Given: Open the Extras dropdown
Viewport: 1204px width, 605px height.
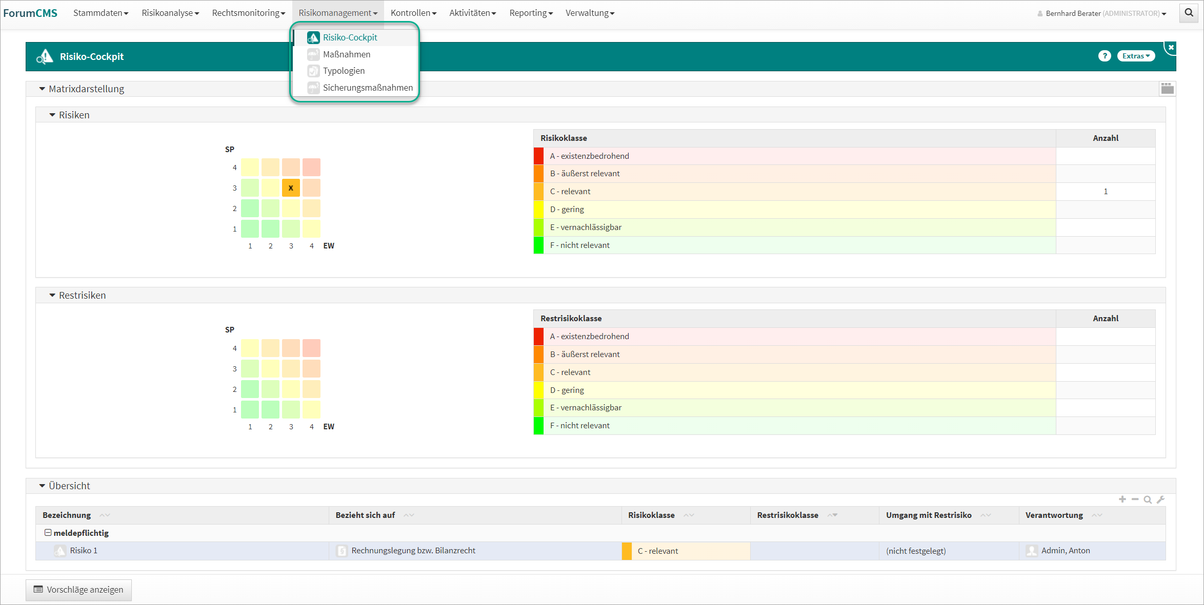Looking at the screenshot, I should click(1136, 56).
